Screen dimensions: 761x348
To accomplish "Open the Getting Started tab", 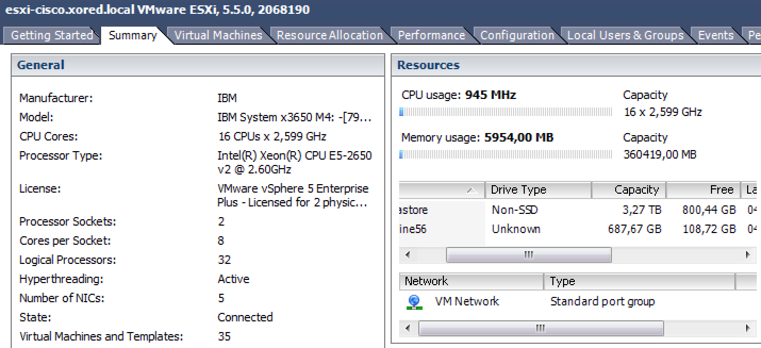I will click(x=52, y=36).
